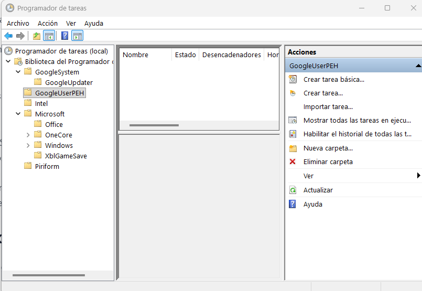Click Crear tarea... action
This screenshot has height=291, width=422.
coord(323,93)
